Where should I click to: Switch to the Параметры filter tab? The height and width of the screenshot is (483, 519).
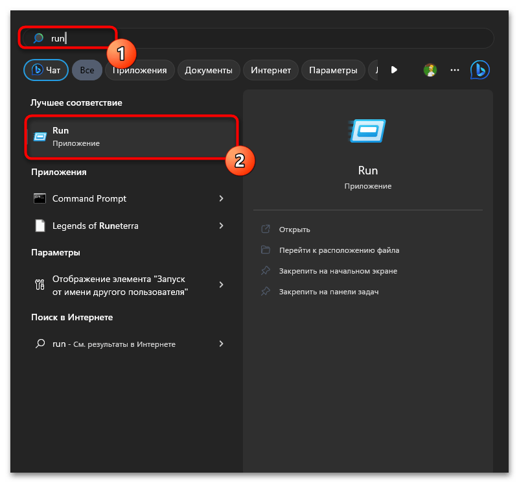[333, 70]
